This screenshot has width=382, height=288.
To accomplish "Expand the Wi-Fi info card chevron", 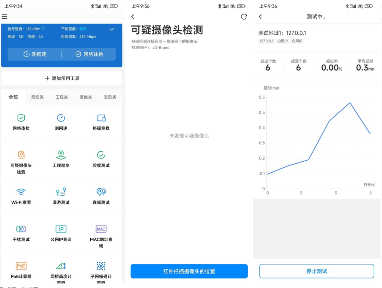I will click(x=112, y=29).
